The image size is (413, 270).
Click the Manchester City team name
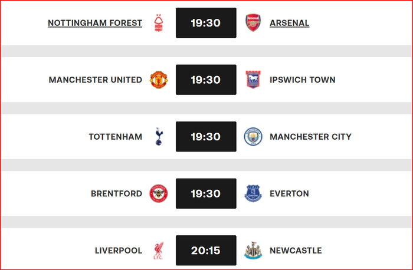tap(310, 137)
